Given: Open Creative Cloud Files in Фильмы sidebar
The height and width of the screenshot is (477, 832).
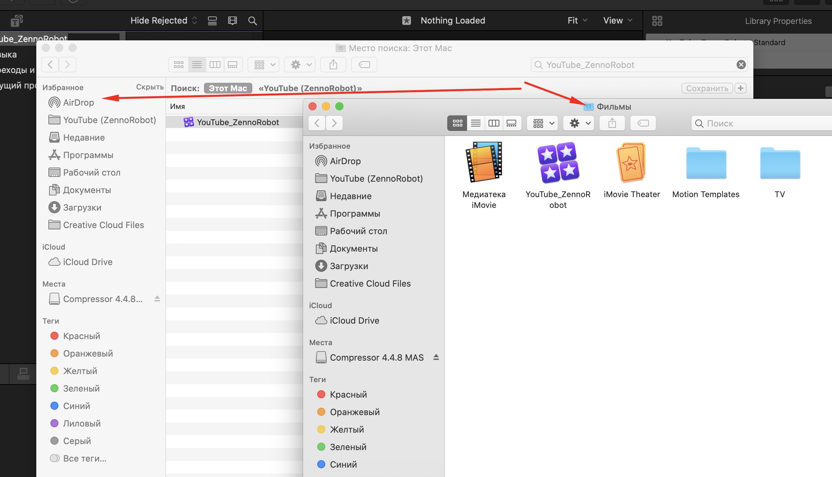Looking at the screenshot, I should 363,283.
